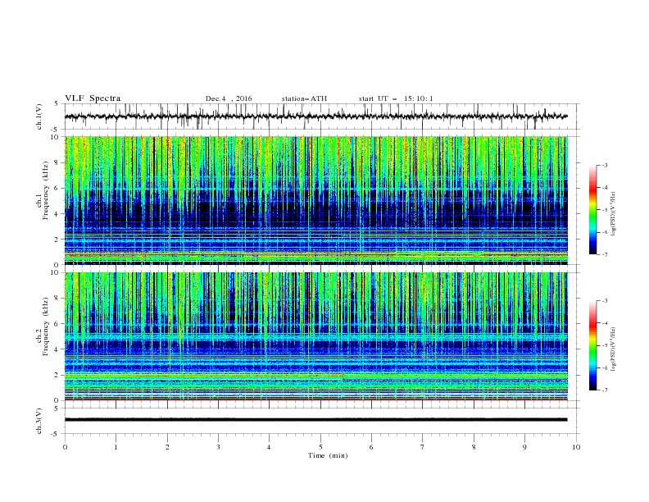Click the "10" minute tick on time axis
This screenshot has width=649, height=502.
(x=576, y=447)
